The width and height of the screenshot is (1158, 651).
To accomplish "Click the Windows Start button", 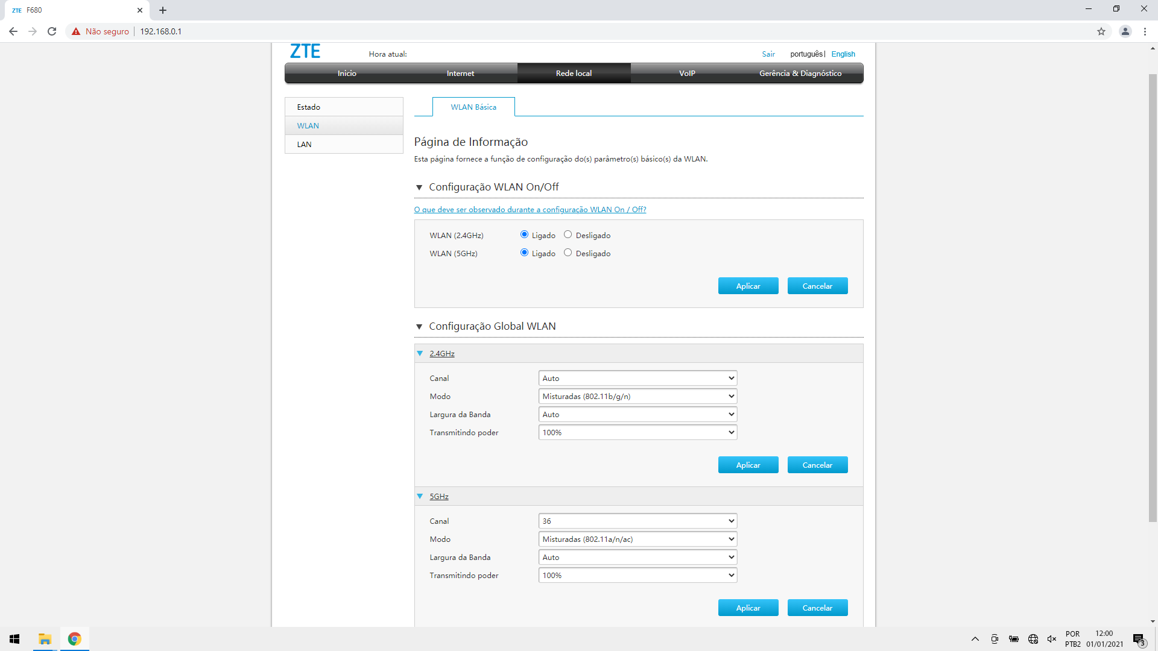I will click(13, 639).
